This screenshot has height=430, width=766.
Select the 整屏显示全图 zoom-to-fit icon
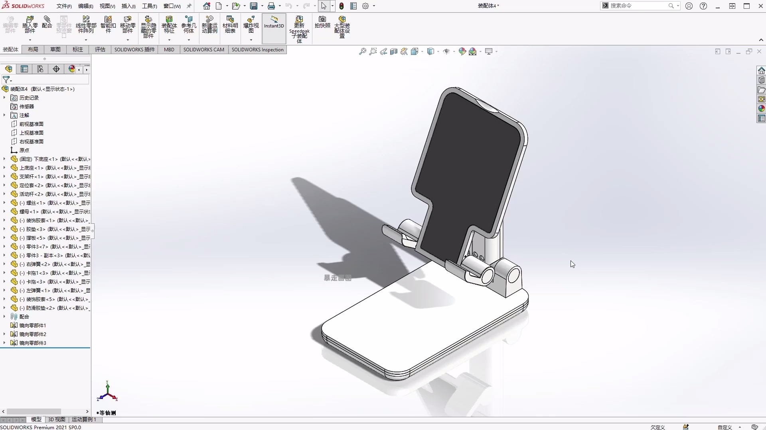(x=362, y=51)
